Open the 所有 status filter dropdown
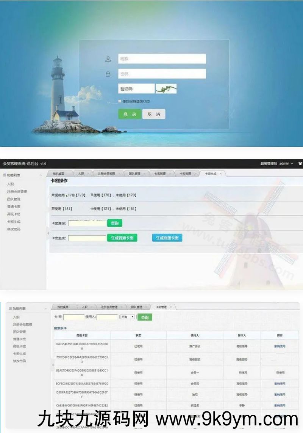The image size is (303, 433). click(128, 317)
